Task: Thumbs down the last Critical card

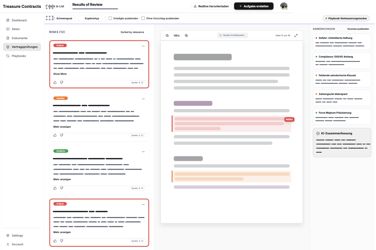Action: coord(61,241)
